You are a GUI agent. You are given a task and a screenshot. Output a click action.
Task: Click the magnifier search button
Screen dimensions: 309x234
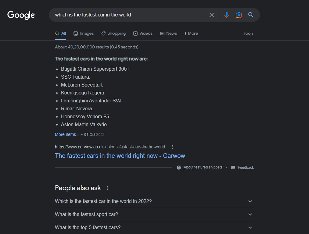pos(251,15)
